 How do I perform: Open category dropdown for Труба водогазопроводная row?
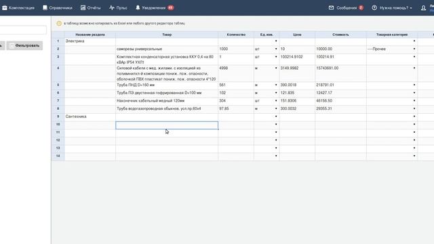(414, 108)
